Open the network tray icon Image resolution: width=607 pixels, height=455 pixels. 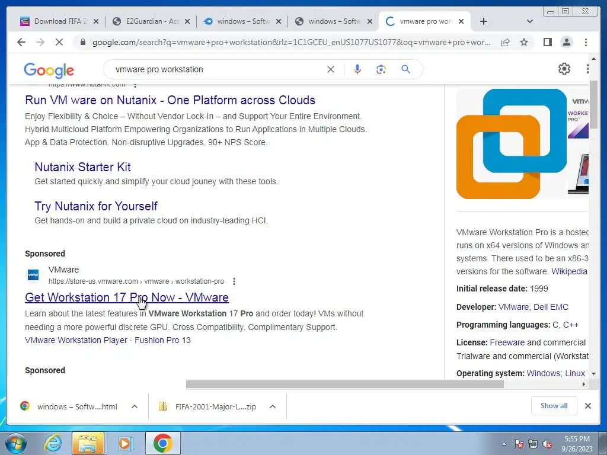(533, 444)
